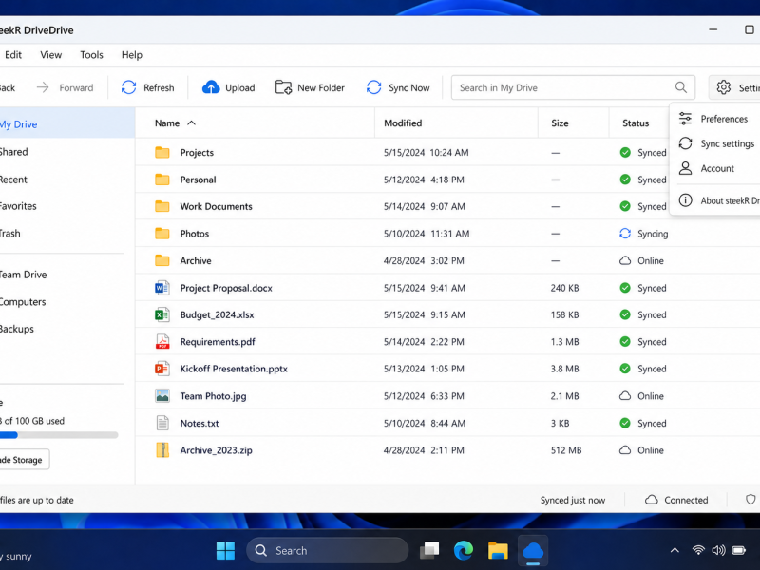
Task: Click the search magnifier icon in My Drive field
Action: pos(680,87)
